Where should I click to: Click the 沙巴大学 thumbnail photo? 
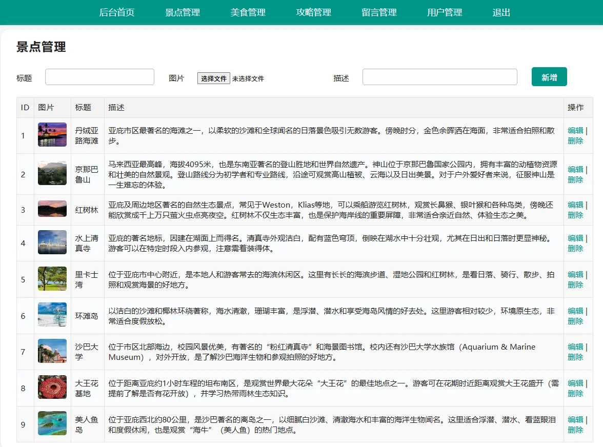tap(52, 352)
